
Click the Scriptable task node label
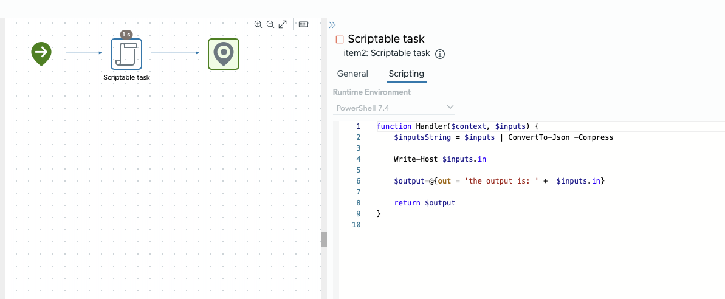[x=126, y=78]
